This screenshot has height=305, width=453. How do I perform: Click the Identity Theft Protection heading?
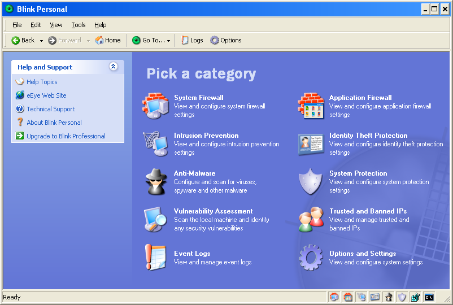click(368, 135)
